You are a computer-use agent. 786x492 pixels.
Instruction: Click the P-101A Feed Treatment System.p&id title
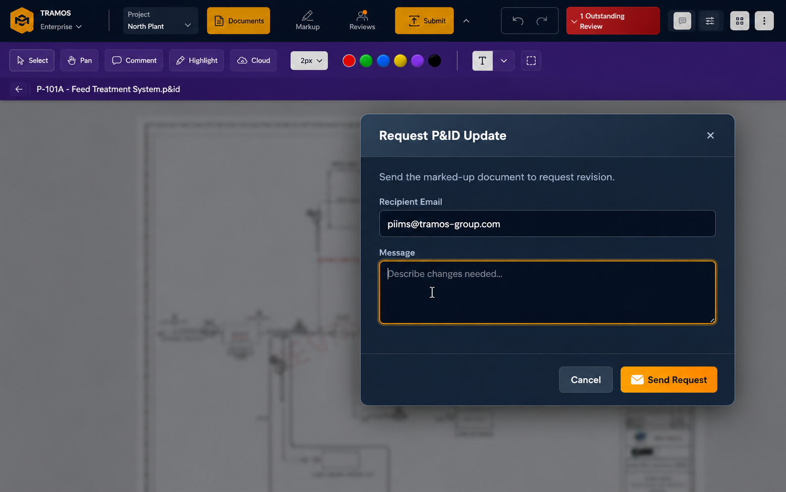pyautogui.click(x=108, y=89)
